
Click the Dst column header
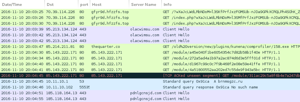(x=62, y=5)
